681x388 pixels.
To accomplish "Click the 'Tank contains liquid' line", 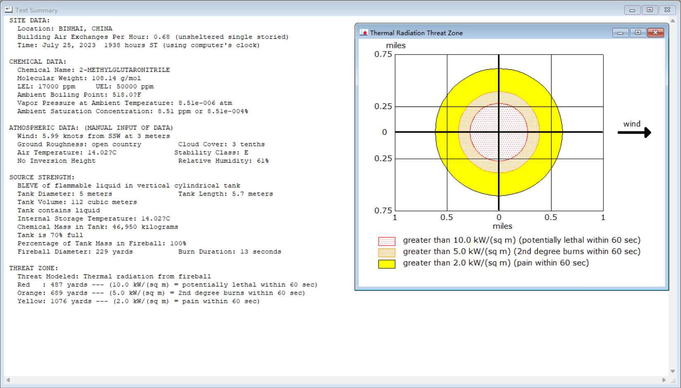I will (x=59, y=211).
